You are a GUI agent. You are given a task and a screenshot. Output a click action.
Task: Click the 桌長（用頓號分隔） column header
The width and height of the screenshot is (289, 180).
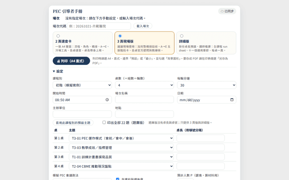click(x=190, y=130)
